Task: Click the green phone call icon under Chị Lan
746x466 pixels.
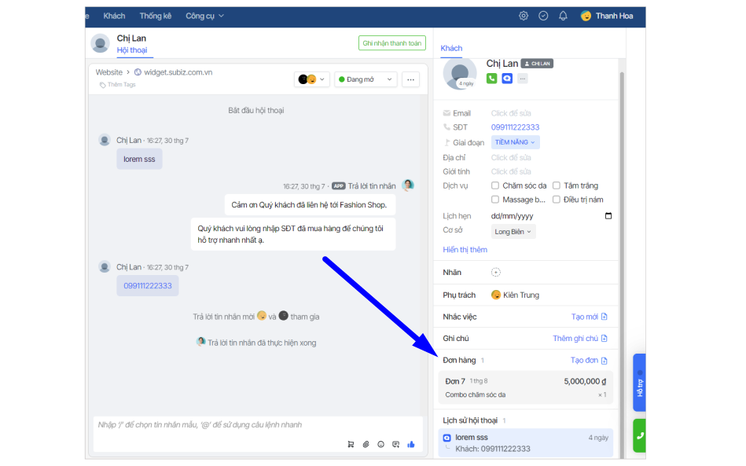Action: point(492,79)
